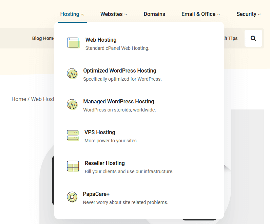270x224 pixels.
Task: Select the VPS Hosting title link
Action: [100, 132]
